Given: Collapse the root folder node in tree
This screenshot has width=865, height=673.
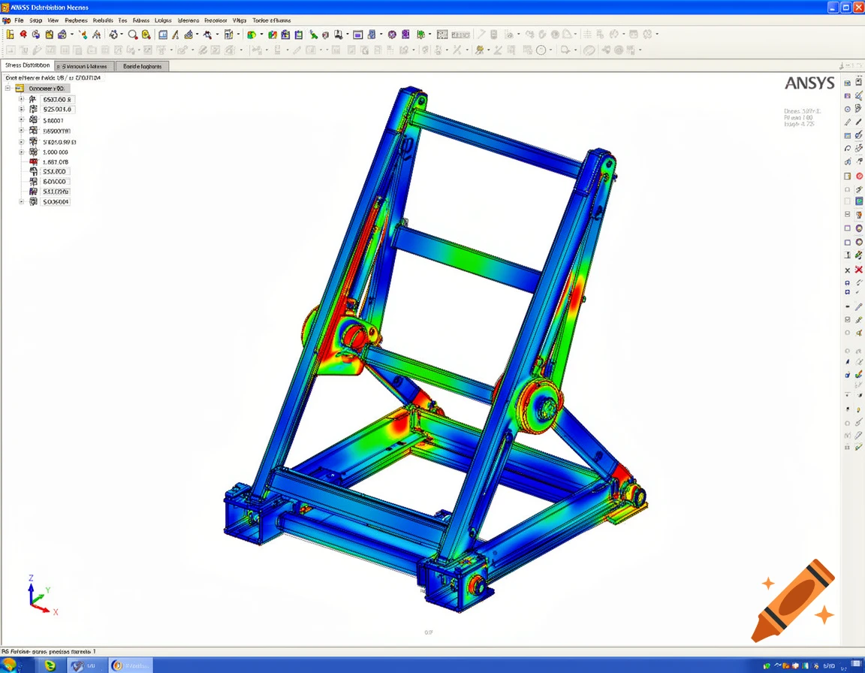Looking at the screenshot, I should 8,89.
